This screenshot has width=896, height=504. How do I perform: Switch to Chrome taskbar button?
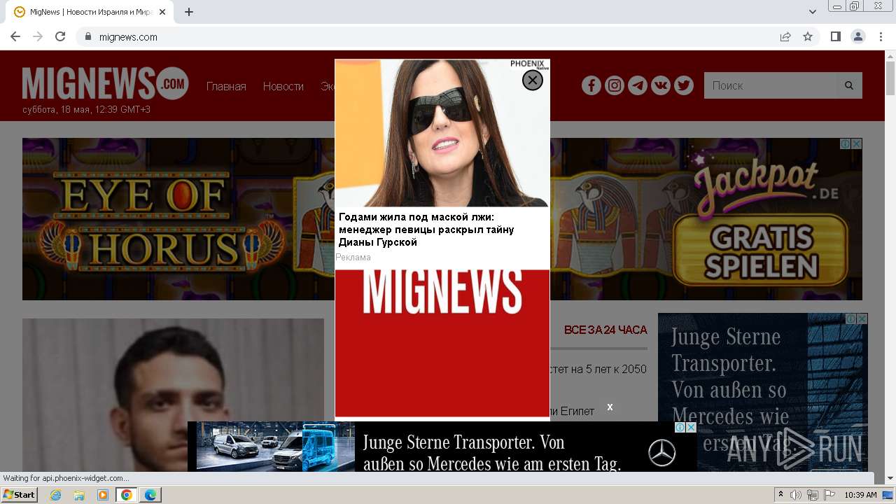tap(127, 495)
